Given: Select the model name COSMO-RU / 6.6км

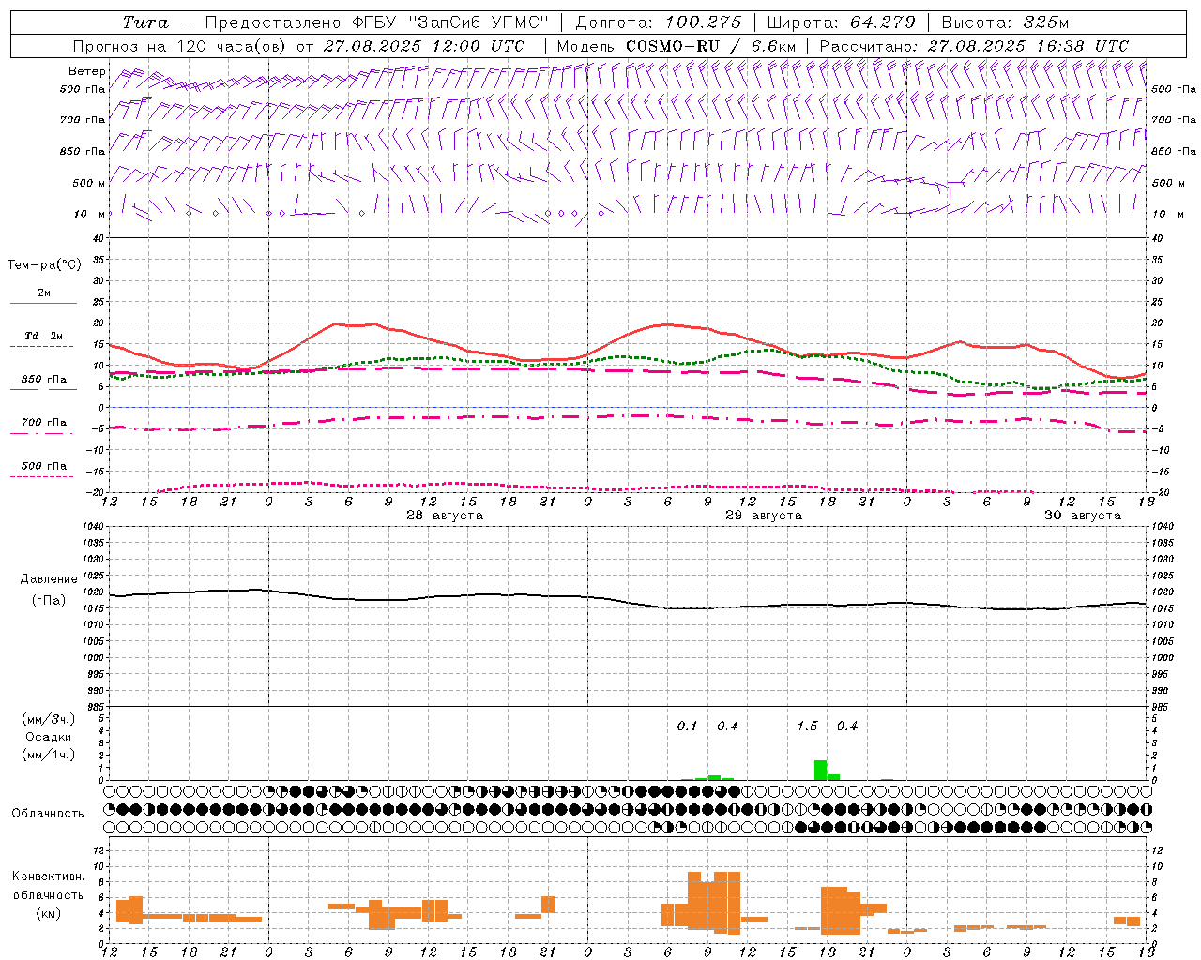Looking at the screenshot, I should [710, 46].
